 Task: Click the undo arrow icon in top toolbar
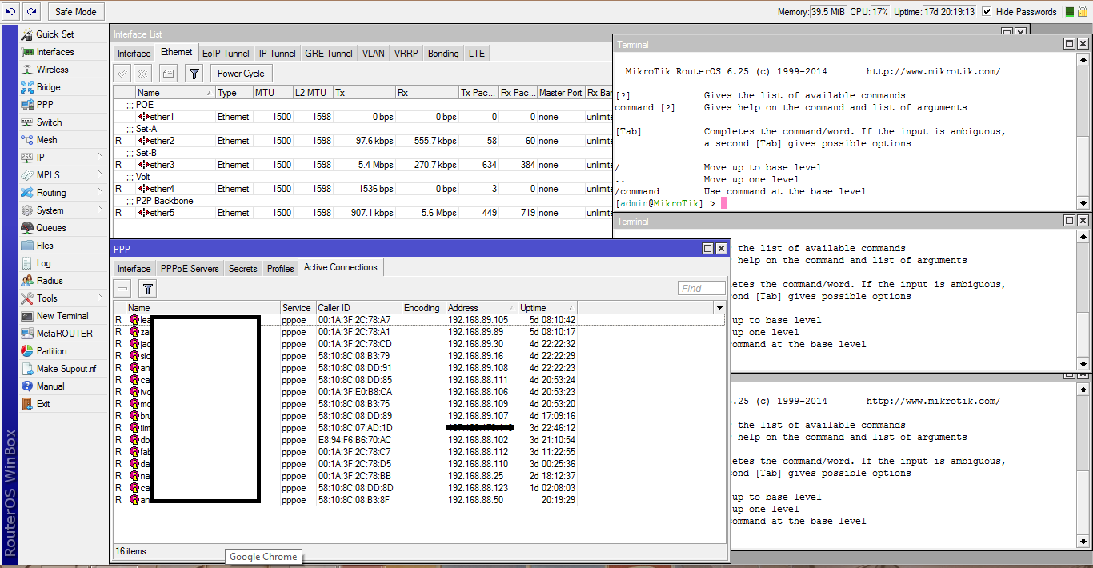[x=11, y=12]
